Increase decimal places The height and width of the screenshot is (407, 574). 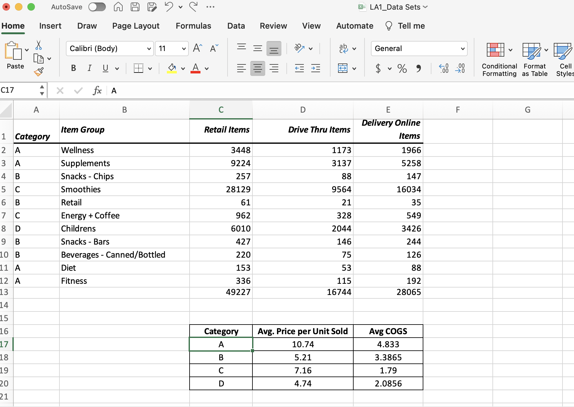click(444, 68)
